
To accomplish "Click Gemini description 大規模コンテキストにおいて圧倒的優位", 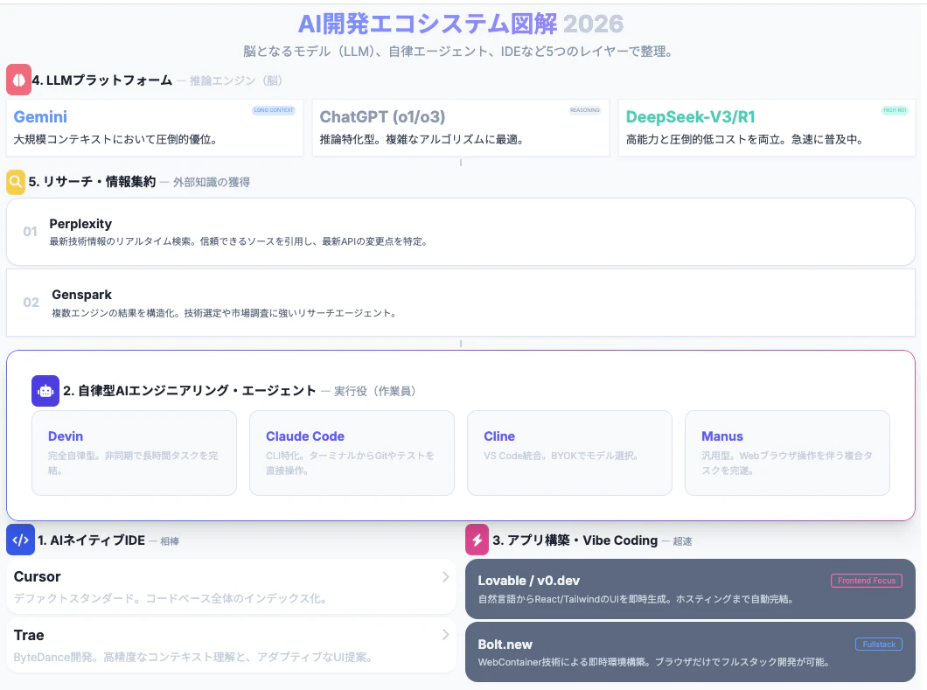I will click(115, 140).
